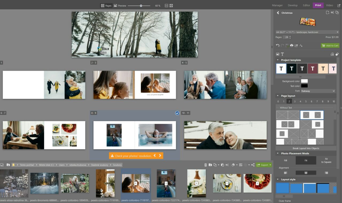Open the Develop module

point(293,5)
